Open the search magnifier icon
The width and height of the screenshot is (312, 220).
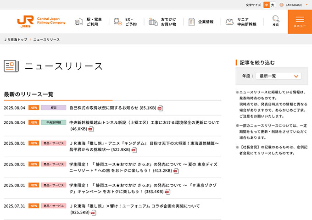click(x=276, y=19)
